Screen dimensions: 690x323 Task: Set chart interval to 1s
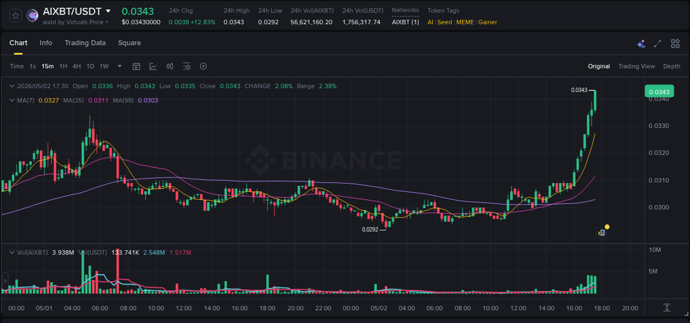coord(33,66)
